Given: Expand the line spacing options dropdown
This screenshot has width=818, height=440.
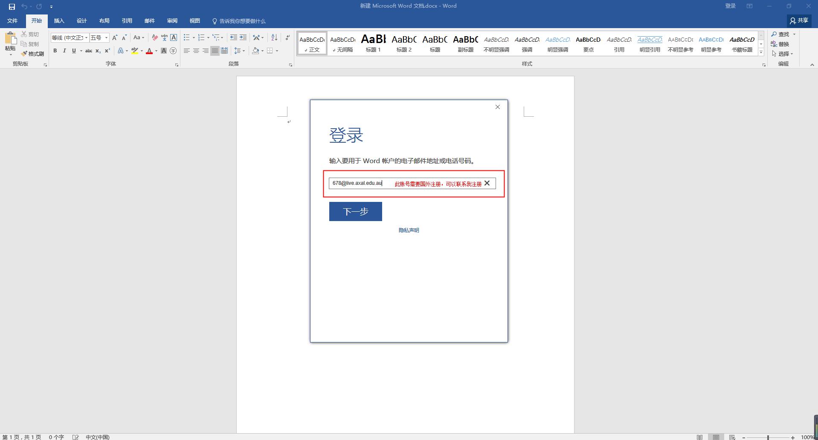Looking at the screenshot, I should pyautogui.click(x=244, y=51).
